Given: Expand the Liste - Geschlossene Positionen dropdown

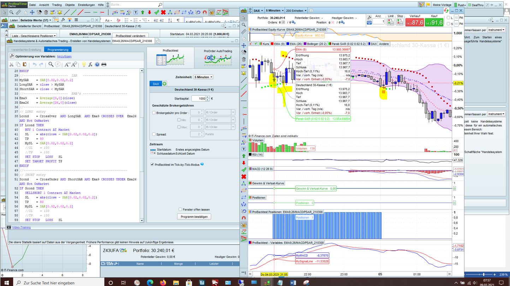Looking at the screenshot, I should 34,36.
